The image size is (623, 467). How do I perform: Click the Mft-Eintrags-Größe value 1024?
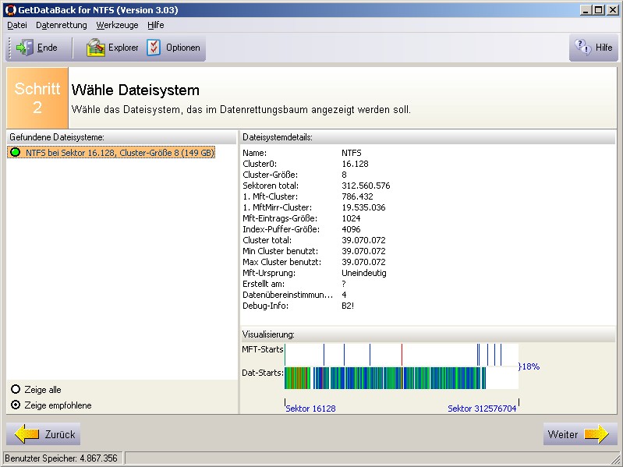click(x=351, y=218)
